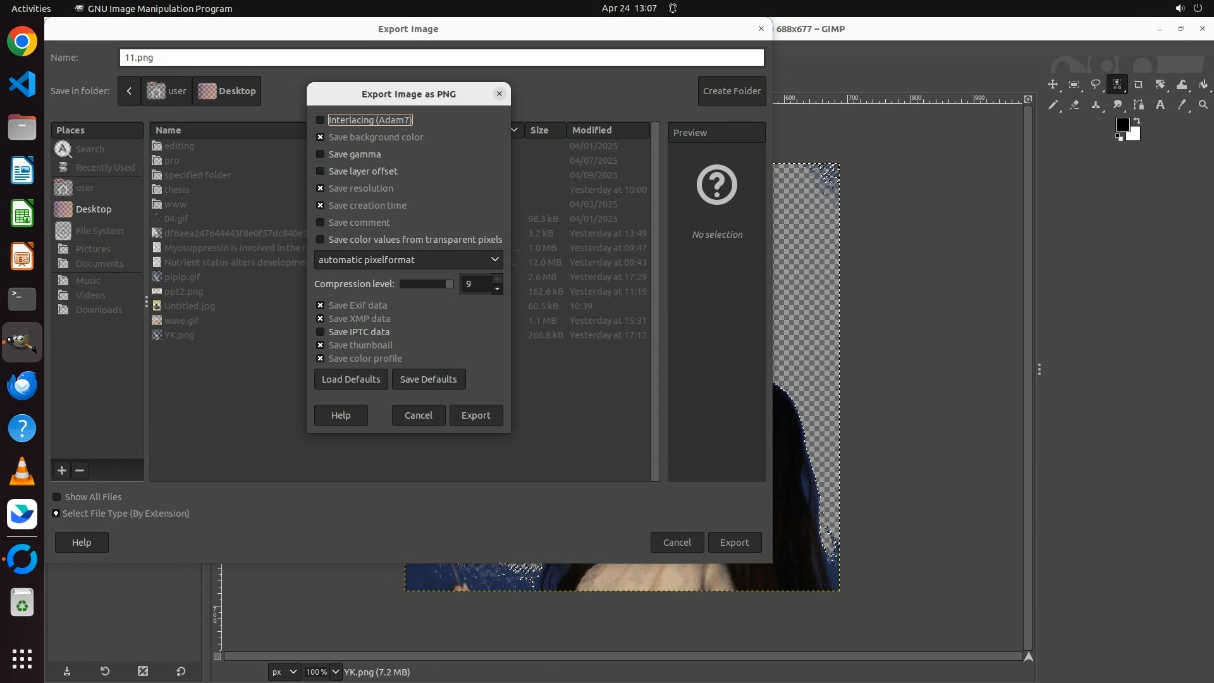The image size is (1214, 683).
Task: Select the Bucket Fill tool
Action: [x=1203, y=85]
